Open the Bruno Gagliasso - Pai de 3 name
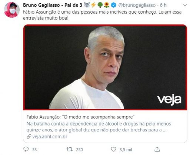 pyautogui.click(x=53, y=5)
